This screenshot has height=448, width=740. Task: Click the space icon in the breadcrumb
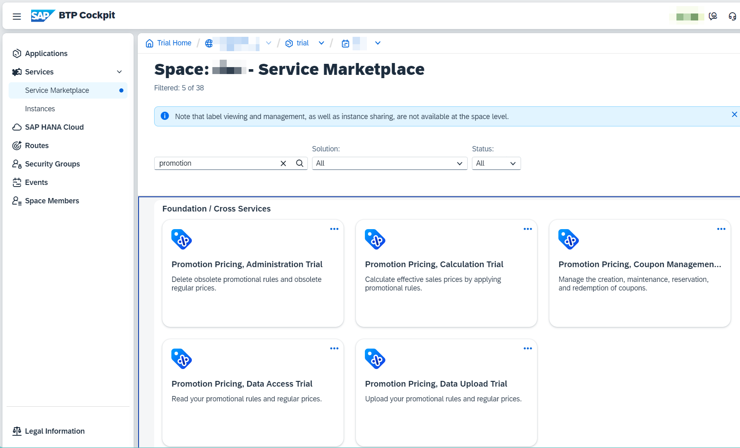[346, 43]
